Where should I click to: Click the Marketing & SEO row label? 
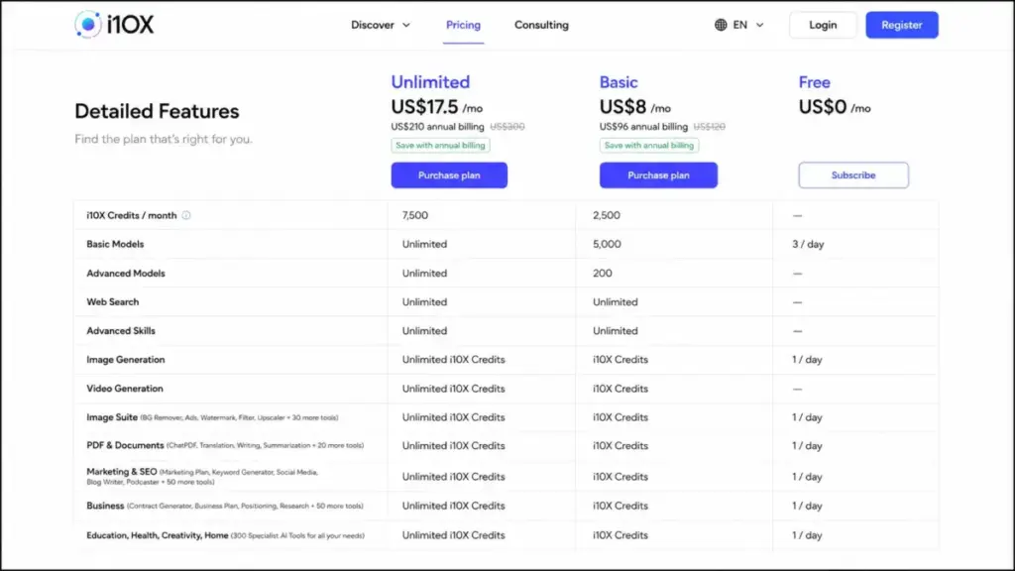click(x=122, y=472)
